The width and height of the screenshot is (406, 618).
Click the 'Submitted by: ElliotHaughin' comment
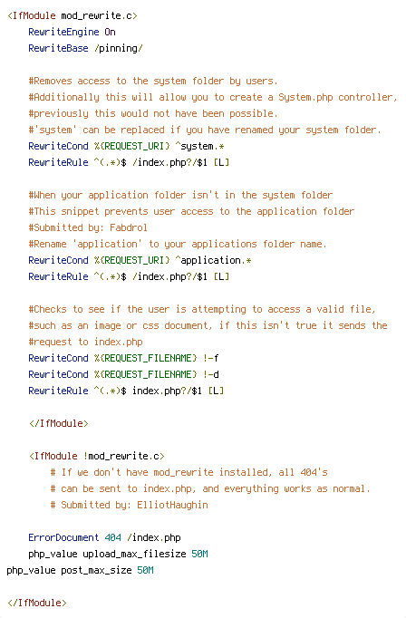click(x=130, y=505)
